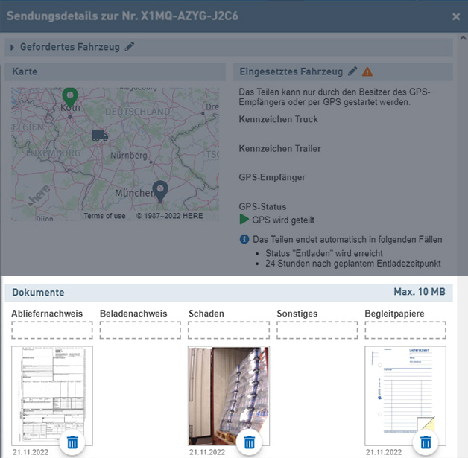Screen dimensions: 468x458
Task: Click the green Köln map pin
Action: point(70,97)
